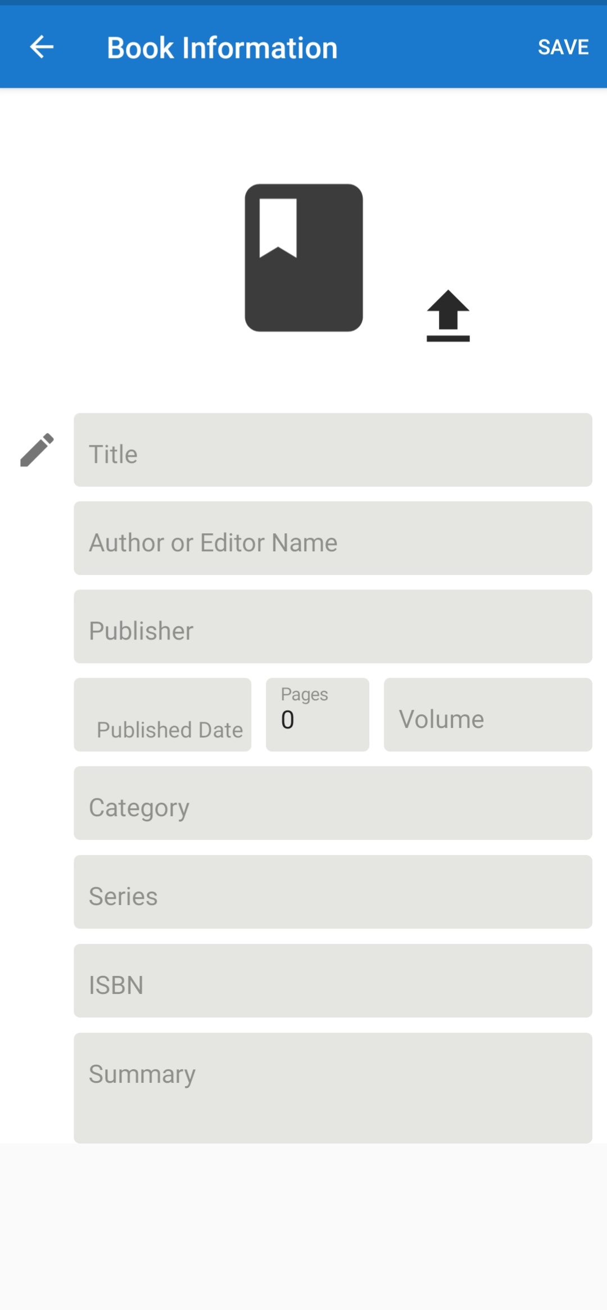607x1310 pixels.
Task: Tap the white bookmark ribbon on the cover icon
Action: 278,228
